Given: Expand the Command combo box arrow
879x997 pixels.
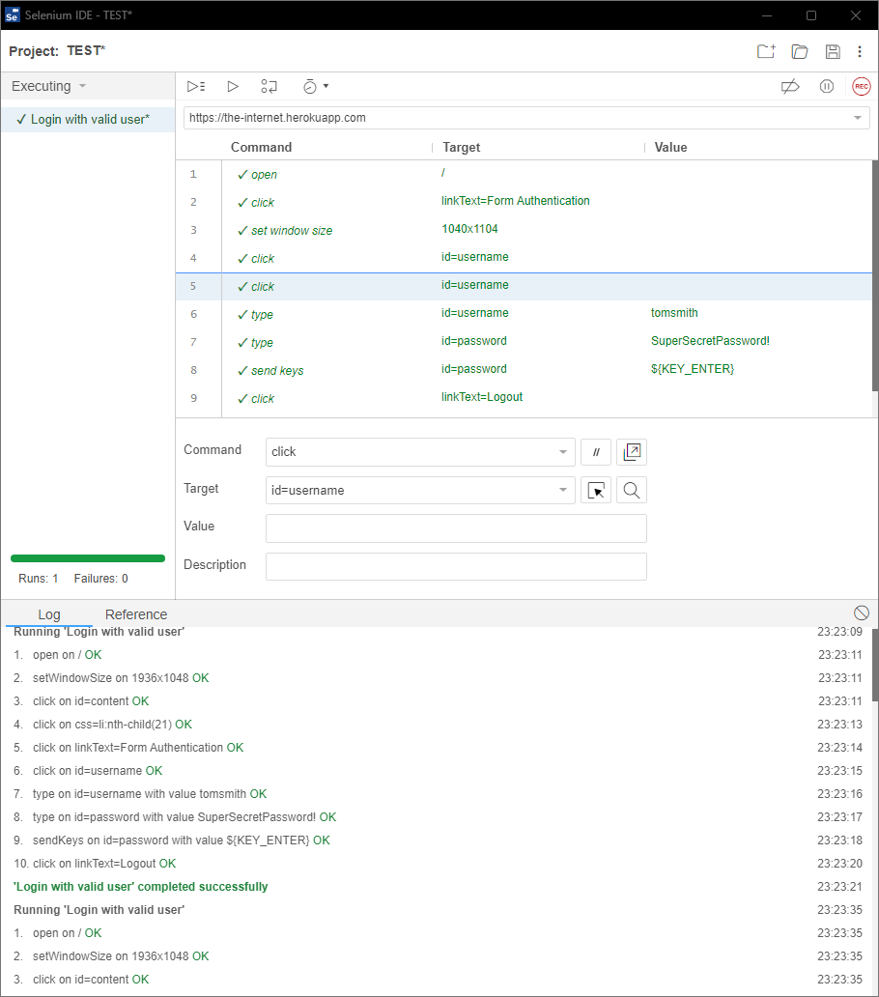Looking at the screenshot, I should [x=563, y=452].
